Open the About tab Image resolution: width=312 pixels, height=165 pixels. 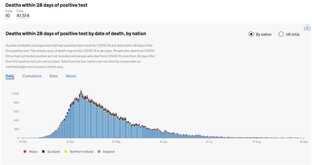click(x=71, y=76)
